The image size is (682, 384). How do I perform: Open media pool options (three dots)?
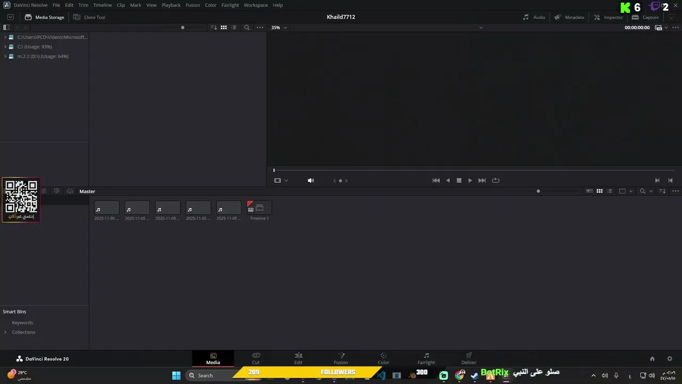tap(676, 191)
